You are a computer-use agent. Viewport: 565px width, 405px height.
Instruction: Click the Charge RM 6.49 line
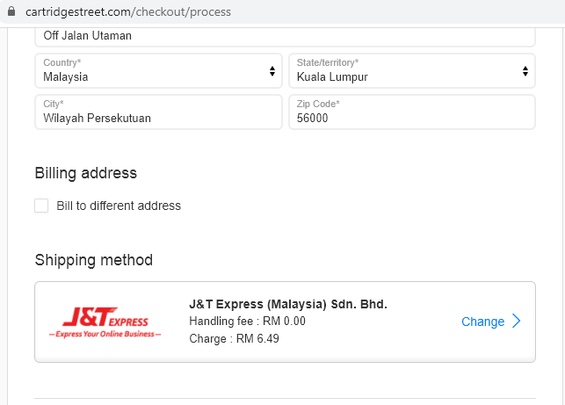click(234, 339)
